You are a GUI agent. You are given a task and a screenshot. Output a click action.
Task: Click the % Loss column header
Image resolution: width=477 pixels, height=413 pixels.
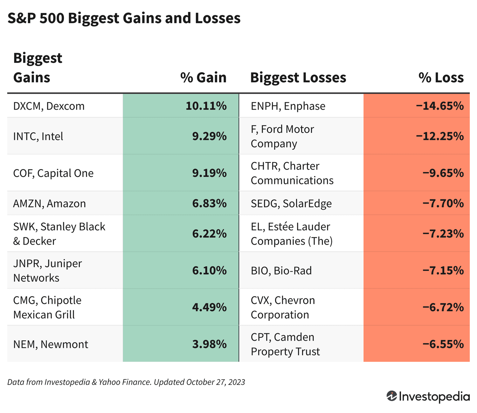click(x=441, y=78)
